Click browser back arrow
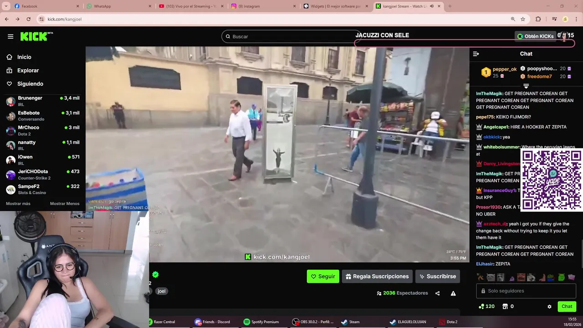This screenshot has width=583, height=328. (7, 19)
